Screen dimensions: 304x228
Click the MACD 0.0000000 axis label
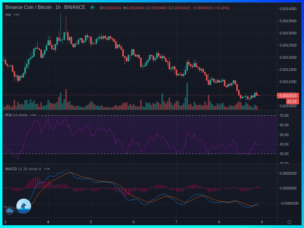(288, 188)
